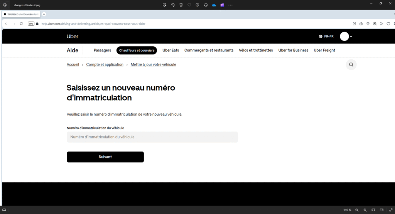Click the send/flow arrow icon in browser
The height and width of the screenshot is (214, 395).
pyautogui.click(x=381, y=24)
